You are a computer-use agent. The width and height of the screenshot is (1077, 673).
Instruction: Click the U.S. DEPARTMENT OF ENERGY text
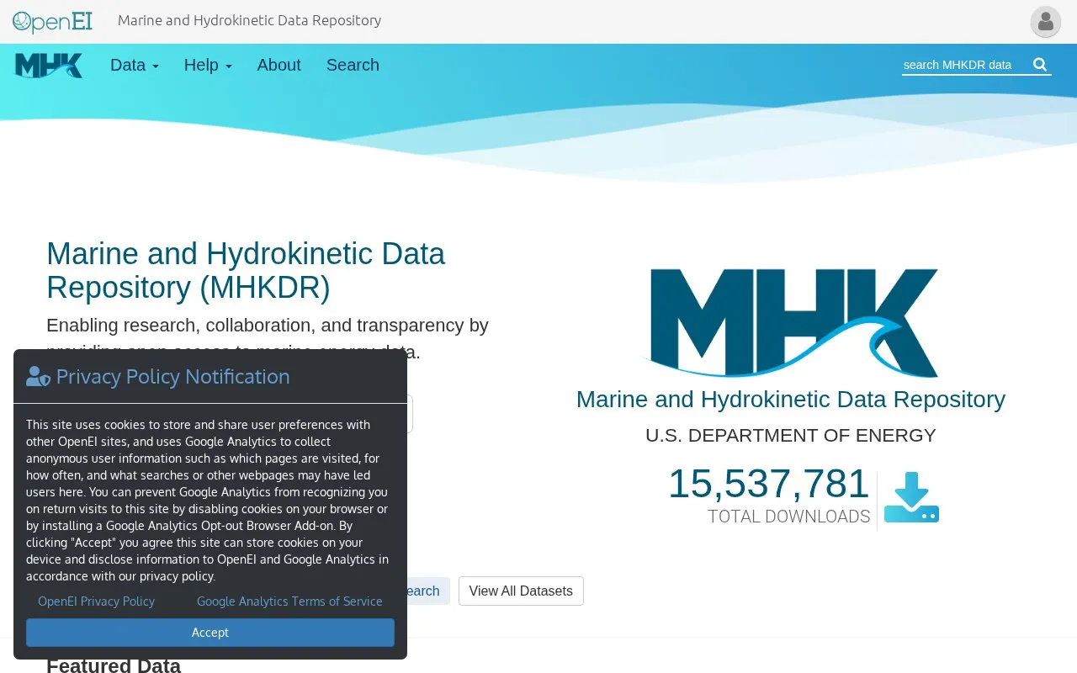click(790, 435)
